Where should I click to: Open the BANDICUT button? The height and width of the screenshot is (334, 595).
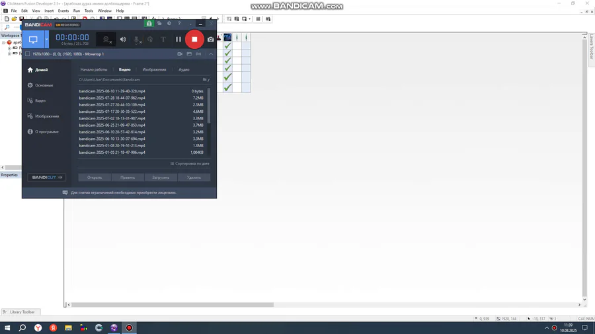click(47, 177)
